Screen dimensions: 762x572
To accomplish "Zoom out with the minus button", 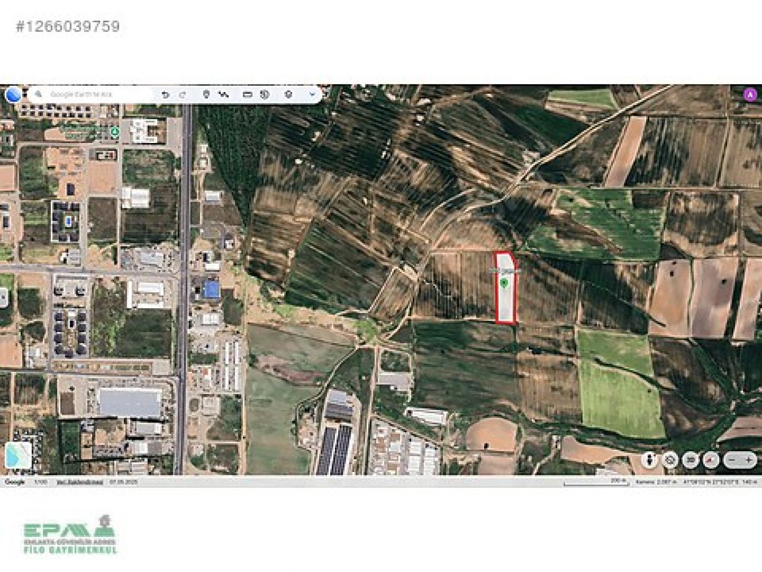I will pyautogui.click(x=733, y=459).
